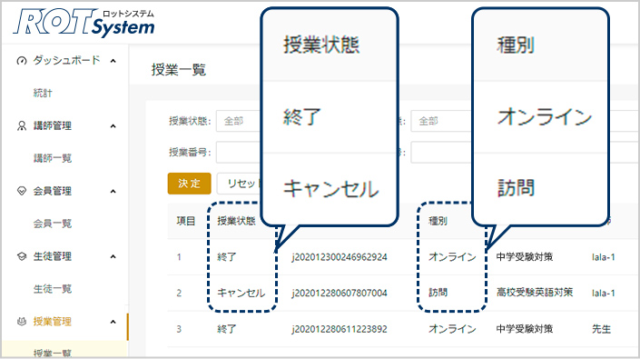Click lesson number j202012280607807004

tap(340, 293)
